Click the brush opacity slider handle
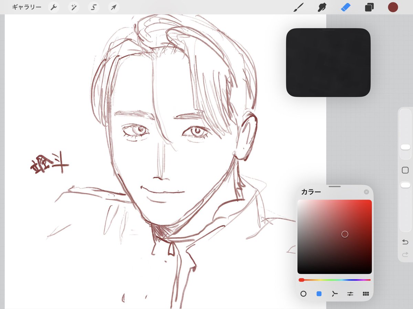The width and height of the screenshot is (413, 309). [x=405, y=185]
